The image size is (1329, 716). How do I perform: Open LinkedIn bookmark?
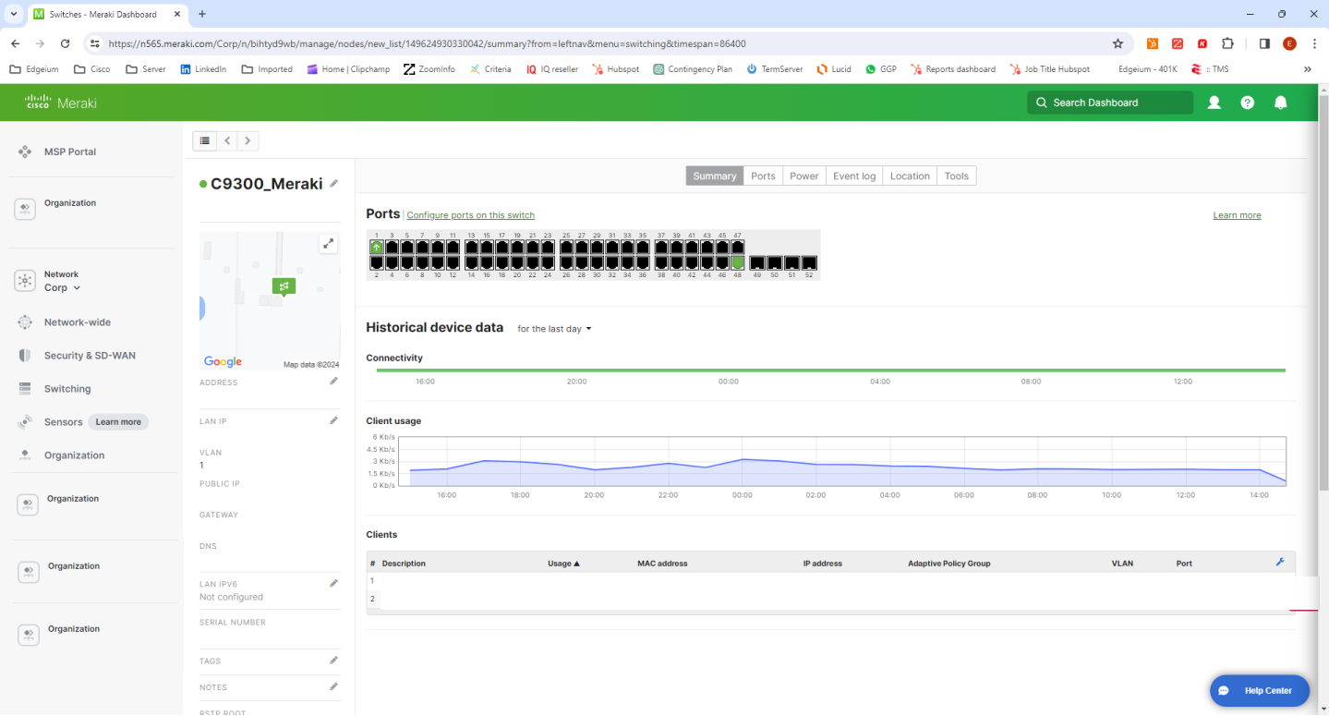[x=203, y=69]
